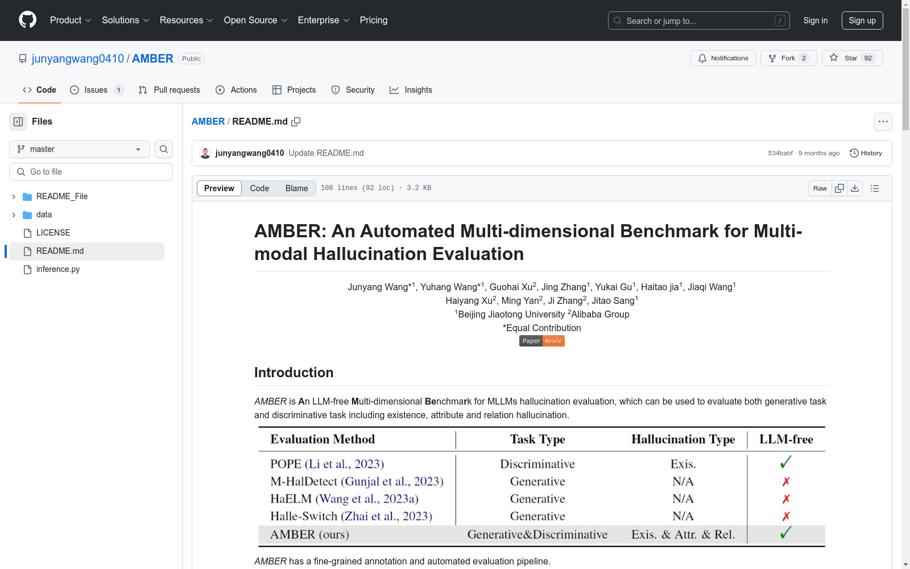Click the search files magnifier icon
The width and height of the screenshot is (910, 569).
(164, 149)
